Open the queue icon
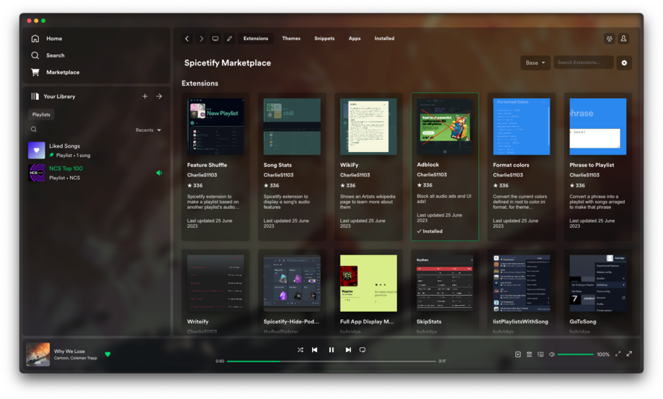663x399 pixels. [529, 354]
